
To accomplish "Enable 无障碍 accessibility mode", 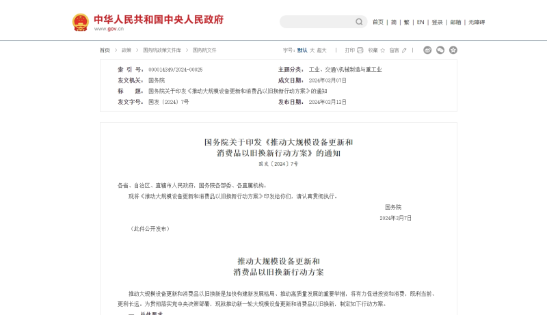I will [x=477, y=22].
